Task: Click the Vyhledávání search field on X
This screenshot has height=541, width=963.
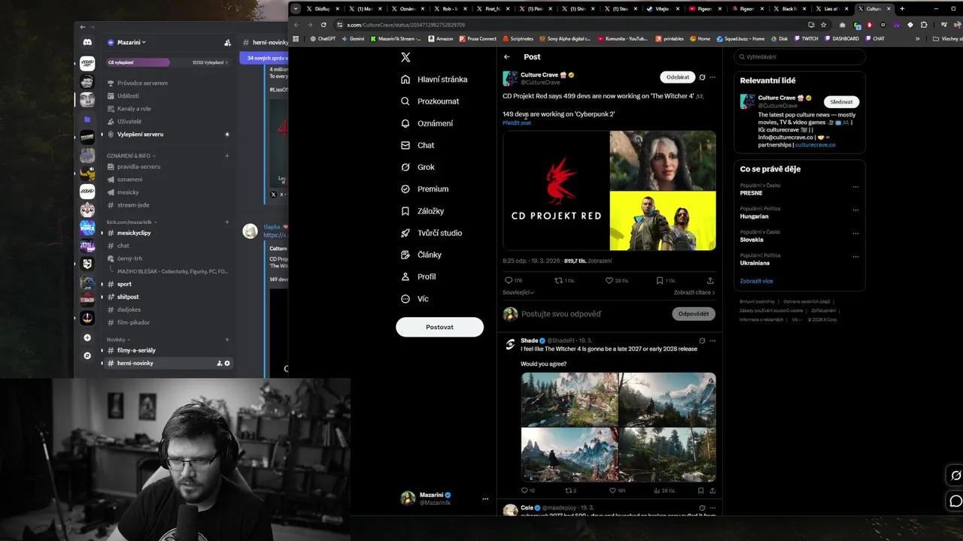Action: 800,56
